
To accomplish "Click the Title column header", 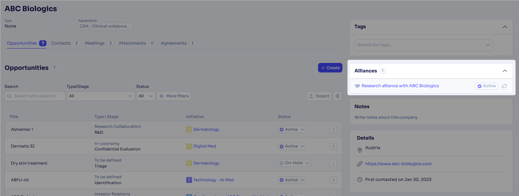I will click(x=14, y=117).
